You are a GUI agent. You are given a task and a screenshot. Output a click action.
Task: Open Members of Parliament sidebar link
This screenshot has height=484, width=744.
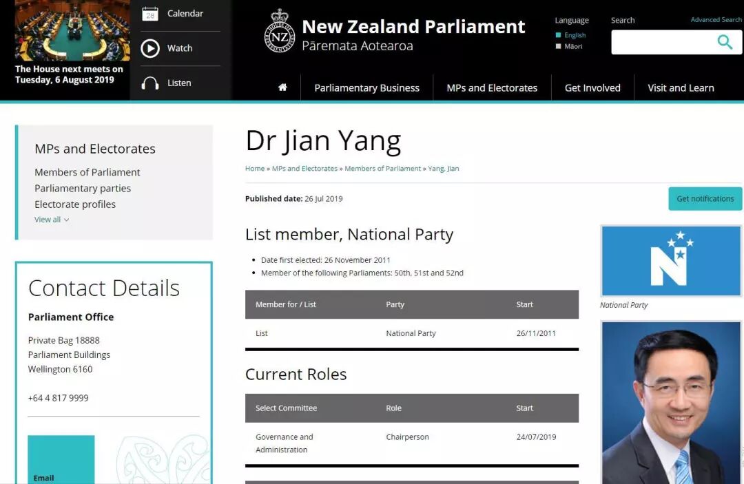[x=87, y=172]
